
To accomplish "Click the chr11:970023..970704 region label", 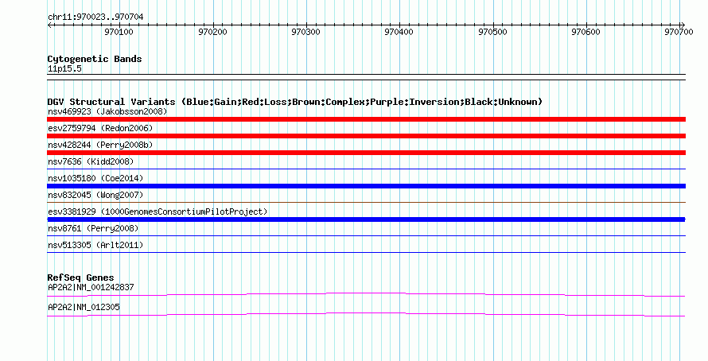I will click(x=95, y=17).
